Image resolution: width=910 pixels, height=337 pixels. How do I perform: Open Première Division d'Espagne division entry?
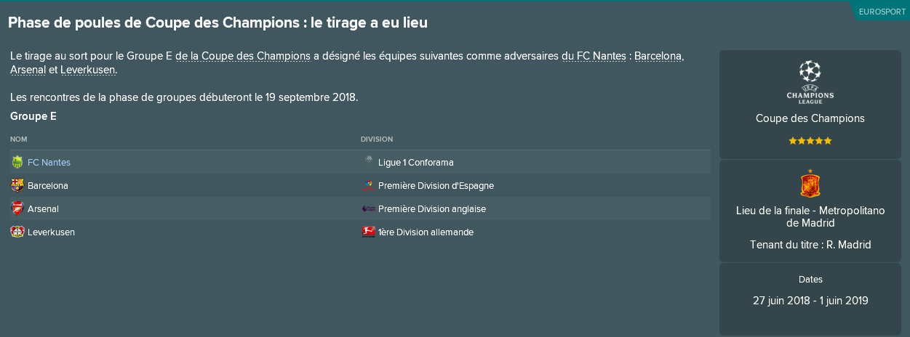(x=436, y=185)
